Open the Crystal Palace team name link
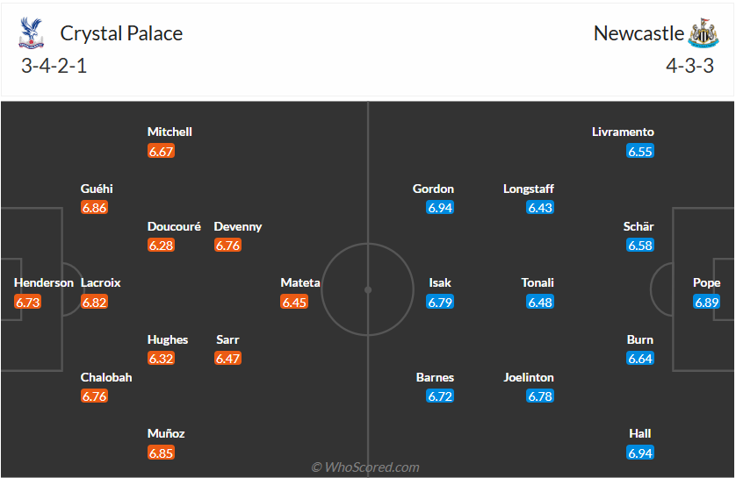The height and width of the screenshot is (478, 736). coord(121,33)
